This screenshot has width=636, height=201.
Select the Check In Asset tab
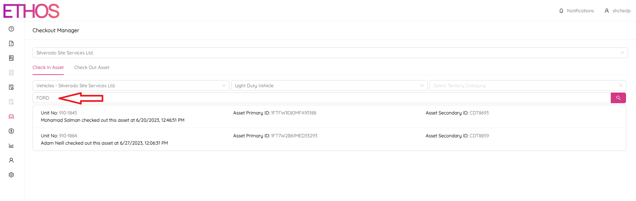(48, 67)
